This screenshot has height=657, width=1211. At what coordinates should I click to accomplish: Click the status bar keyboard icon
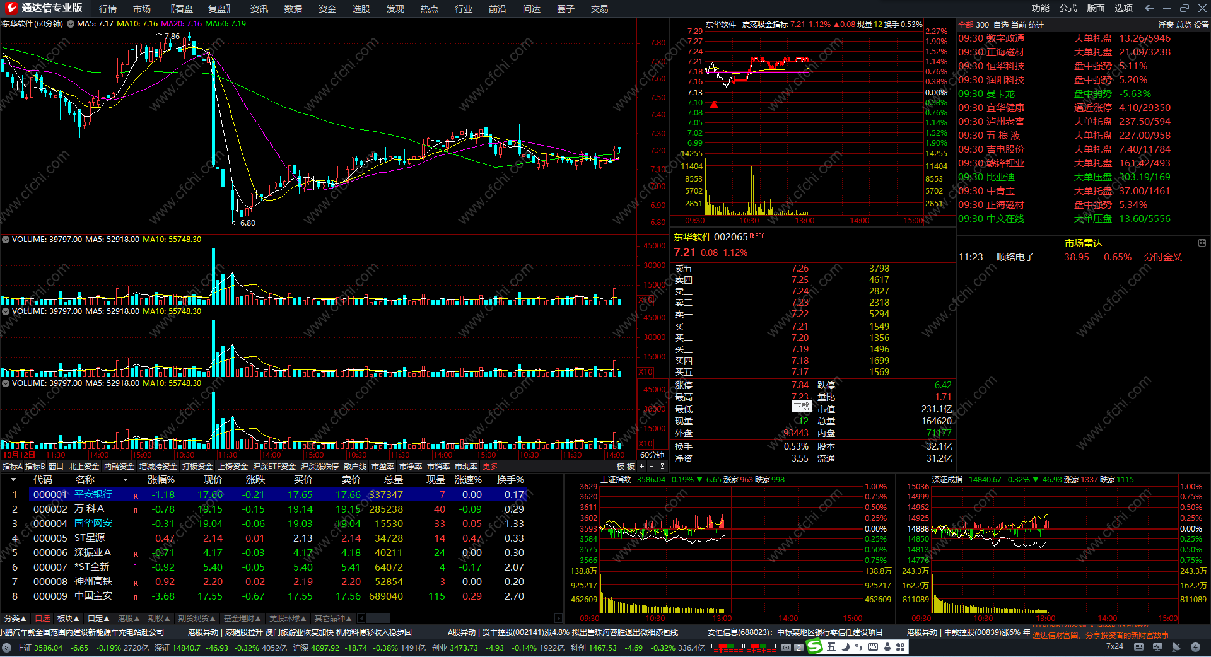tap(1138, 647)
